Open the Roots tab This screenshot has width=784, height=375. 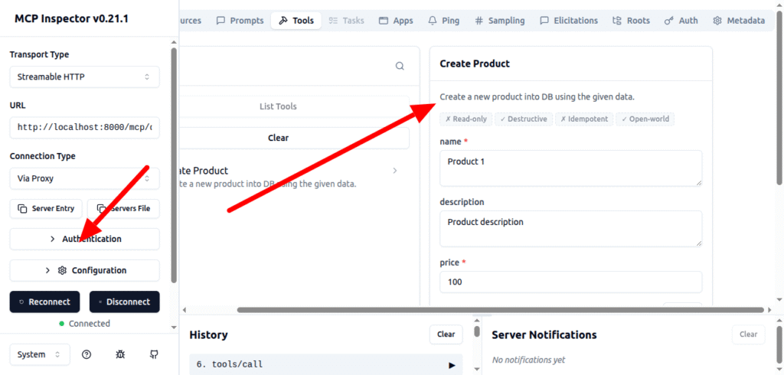pyautogui.click(x=631, y=21)
